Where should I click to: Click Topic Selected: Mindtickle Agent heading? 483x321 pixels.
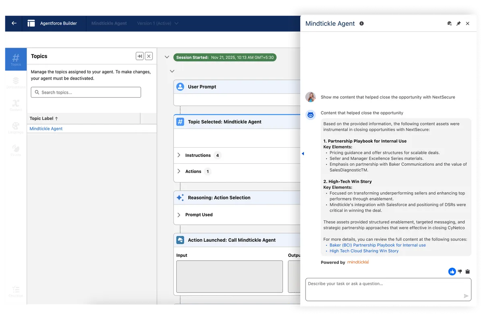point(225,121)
